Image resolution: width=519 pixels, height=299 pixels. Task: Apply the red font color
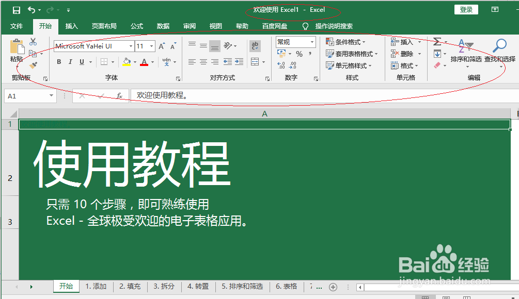144,62
